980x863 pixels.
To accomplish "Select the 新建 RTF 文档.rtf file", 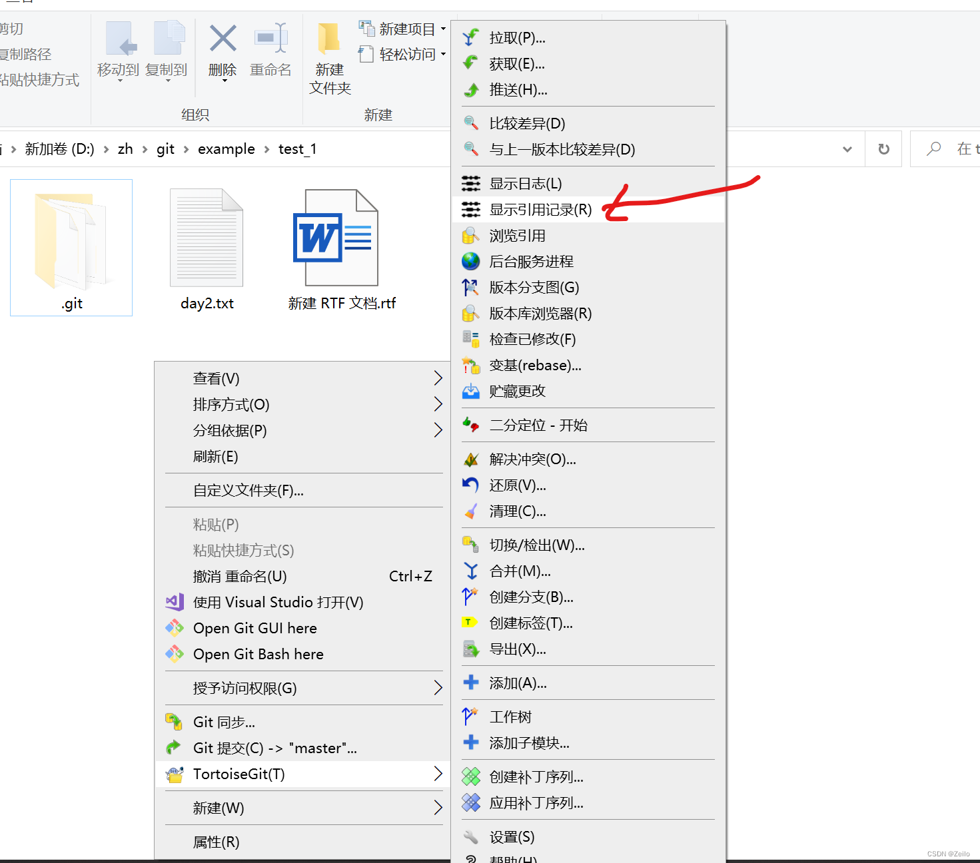I will pyautogui.click(x=342, y=250).
